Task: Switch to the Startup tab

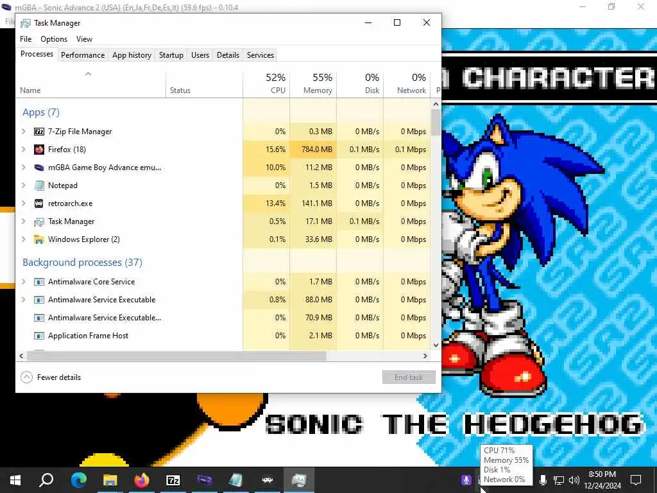Action: [171, 55]
